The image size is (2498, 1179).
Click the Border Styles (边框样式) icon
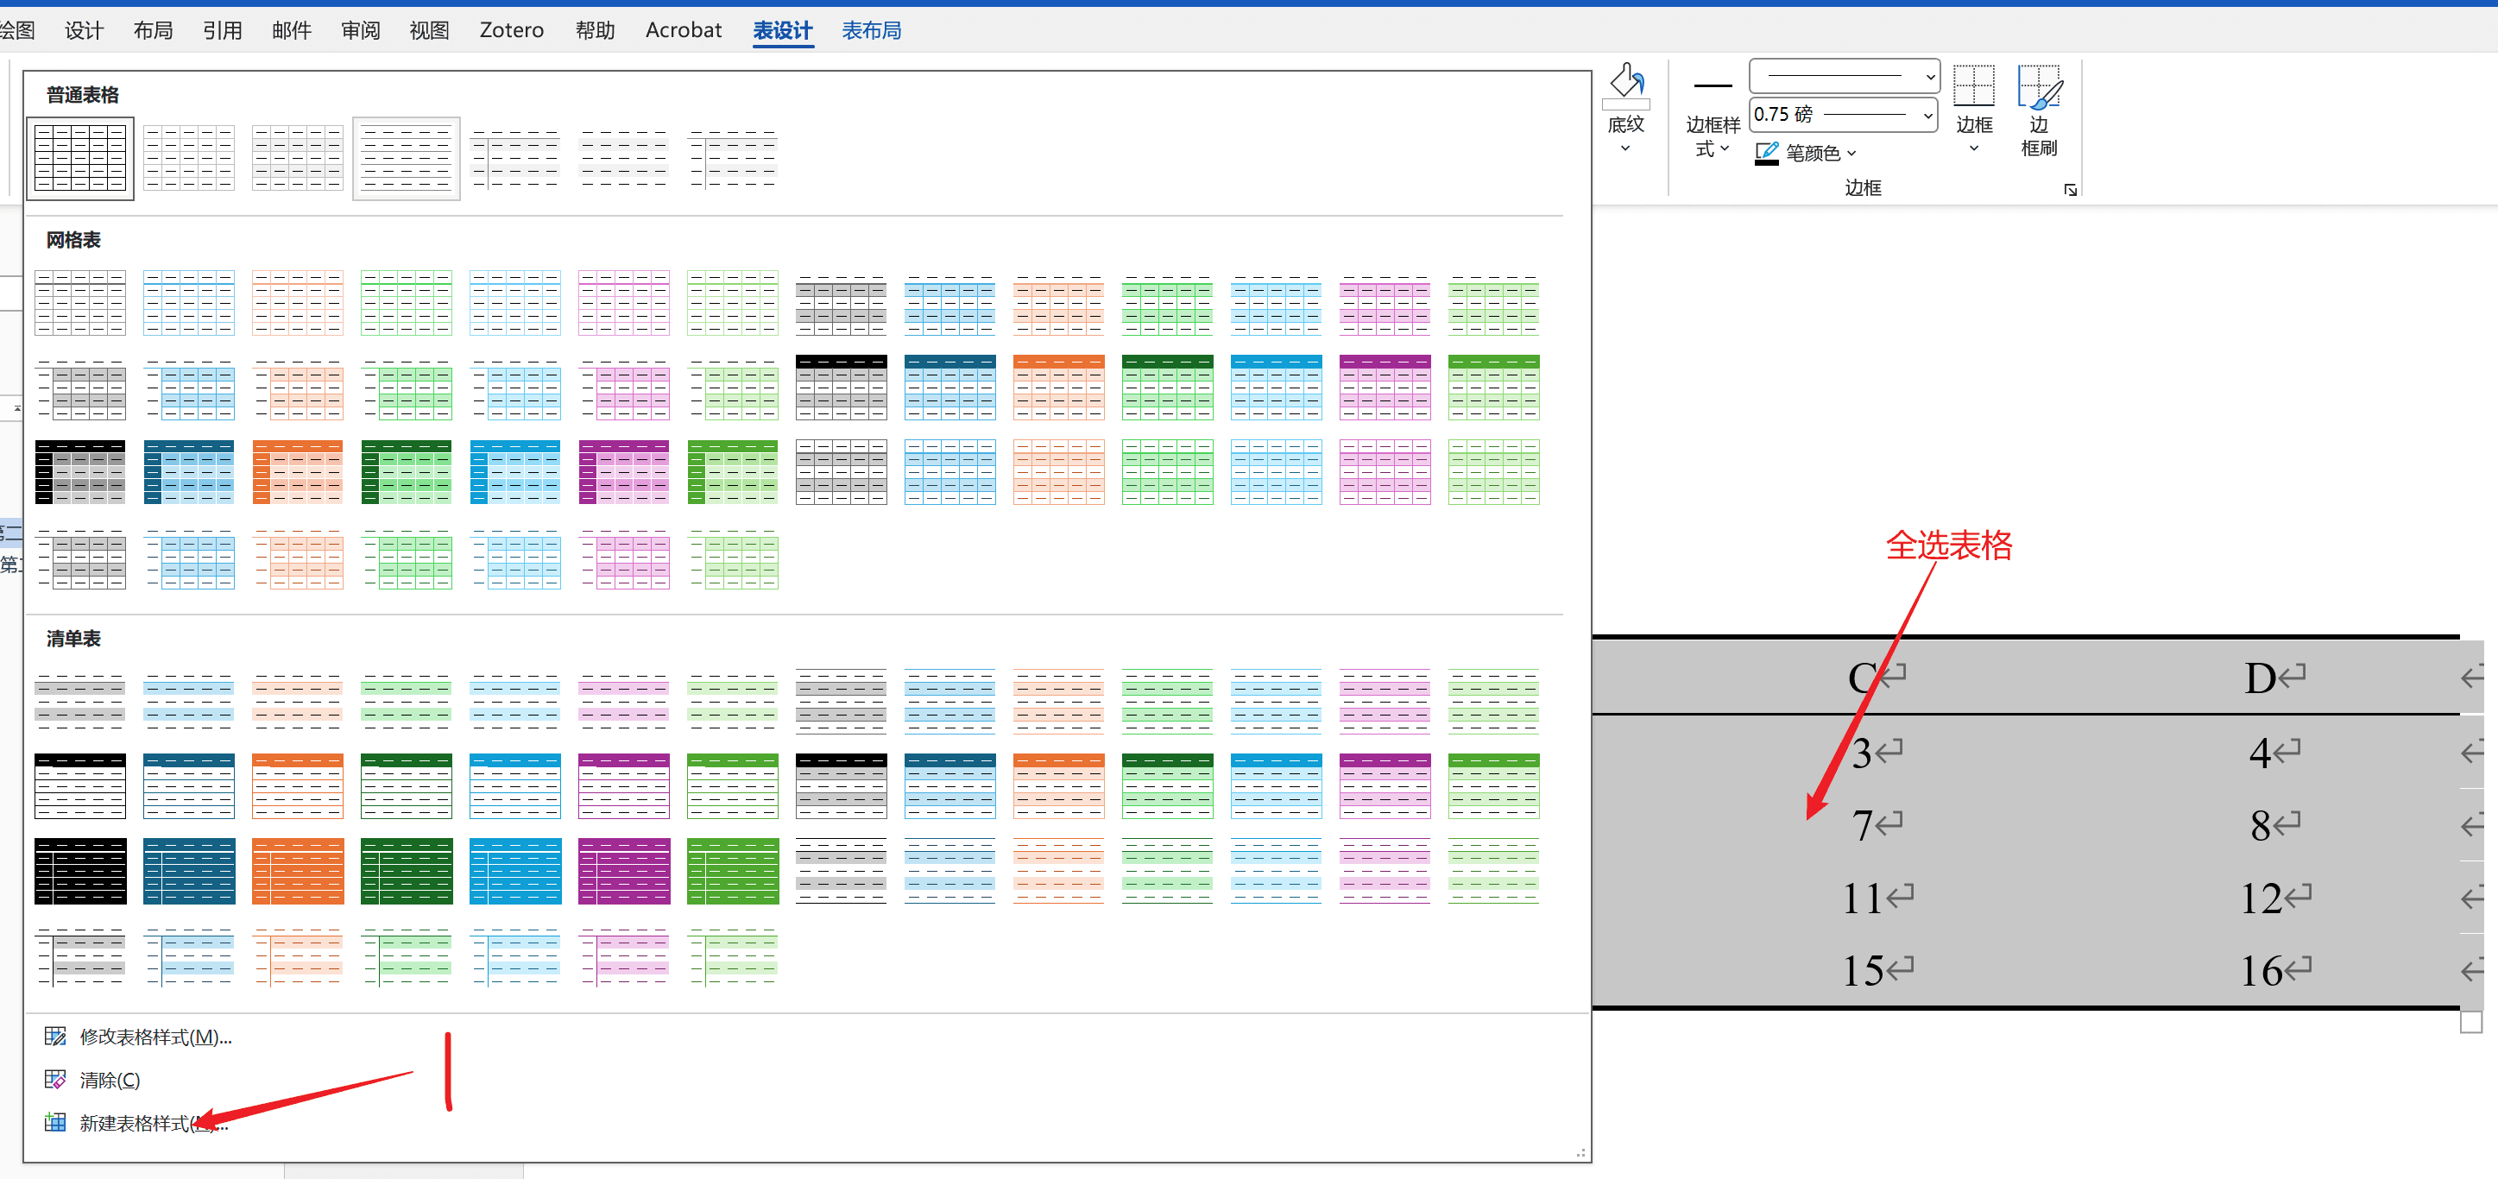(1712, 87)
